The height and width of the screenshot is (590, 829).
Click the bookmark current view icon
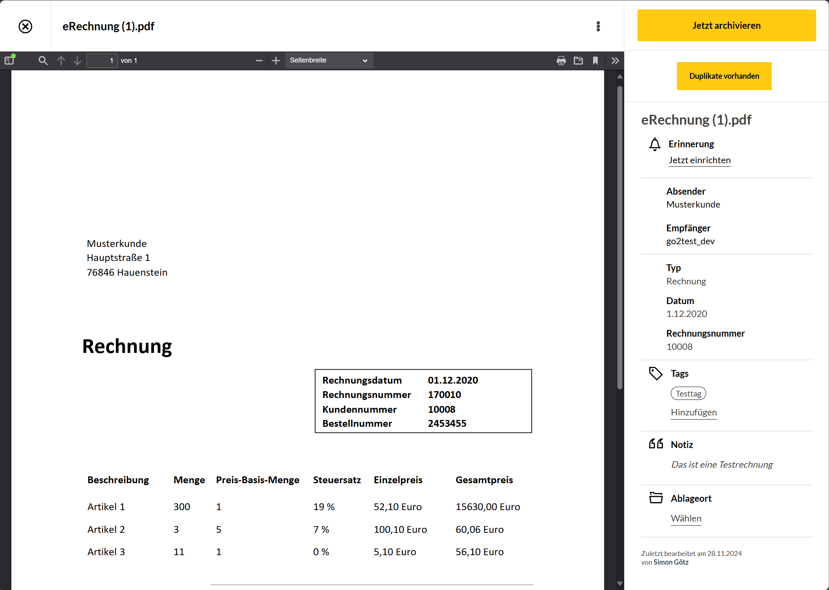coord(595,61)
